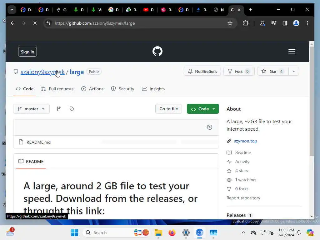
Task: Open the weather widget in the taskbar
Action: (x=10, y=232)
